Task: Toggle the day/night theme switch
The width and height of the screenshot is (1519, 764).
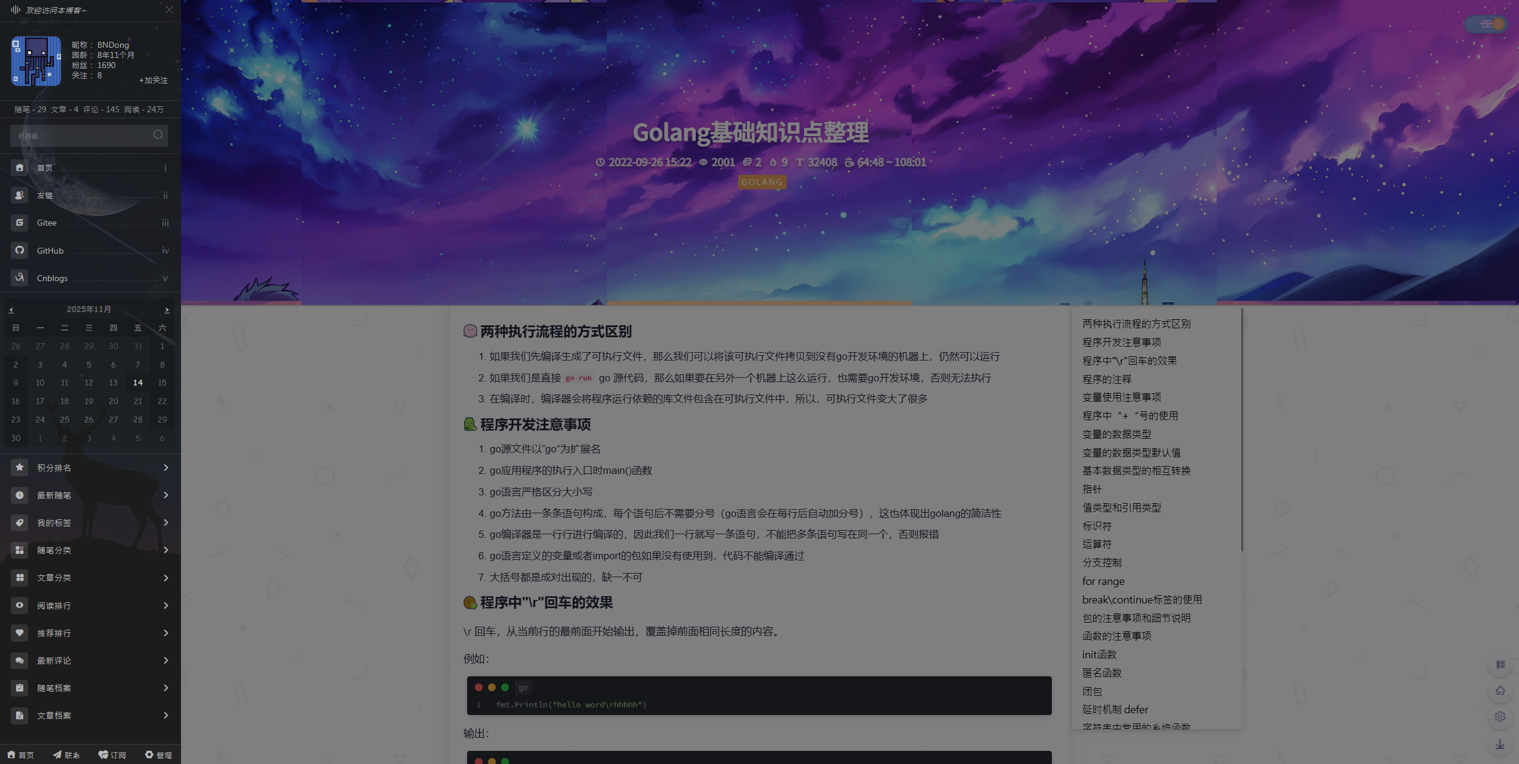Action: pyautogui.click(x=1486, y=24)
